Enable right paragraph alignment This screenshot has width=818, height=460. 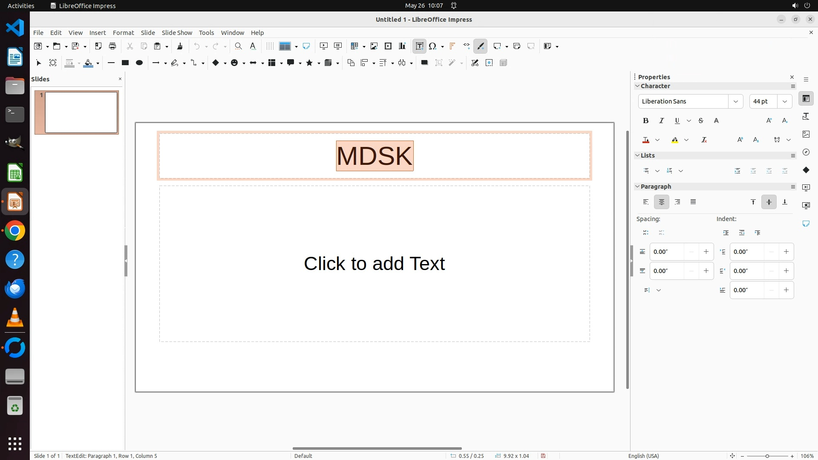(677, 202)
